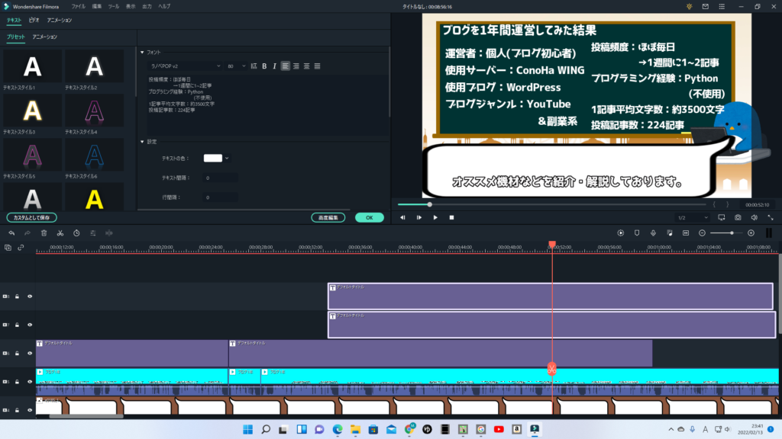
Task: Open the font size 80 dropdown
Action: 237,66
